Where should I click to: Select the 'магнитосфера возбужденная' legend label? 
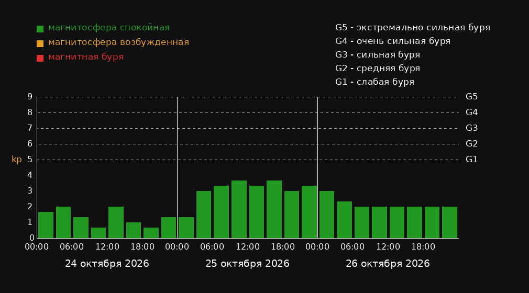(119, 42)
